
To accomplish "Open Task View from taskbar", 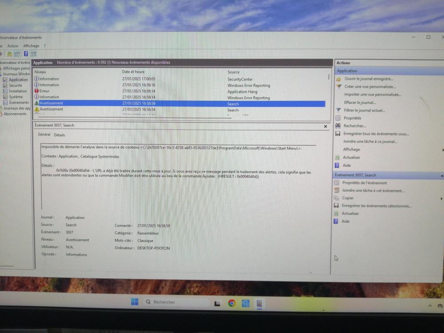I will pyautogui.click(x=217, y=304).
